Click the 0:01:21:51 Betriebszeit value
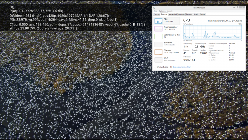Viewport: 248px width, 140px height. point(189,60)
